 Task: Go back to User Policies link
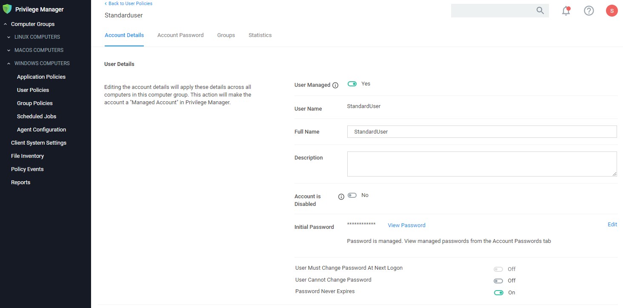[129, 3]
